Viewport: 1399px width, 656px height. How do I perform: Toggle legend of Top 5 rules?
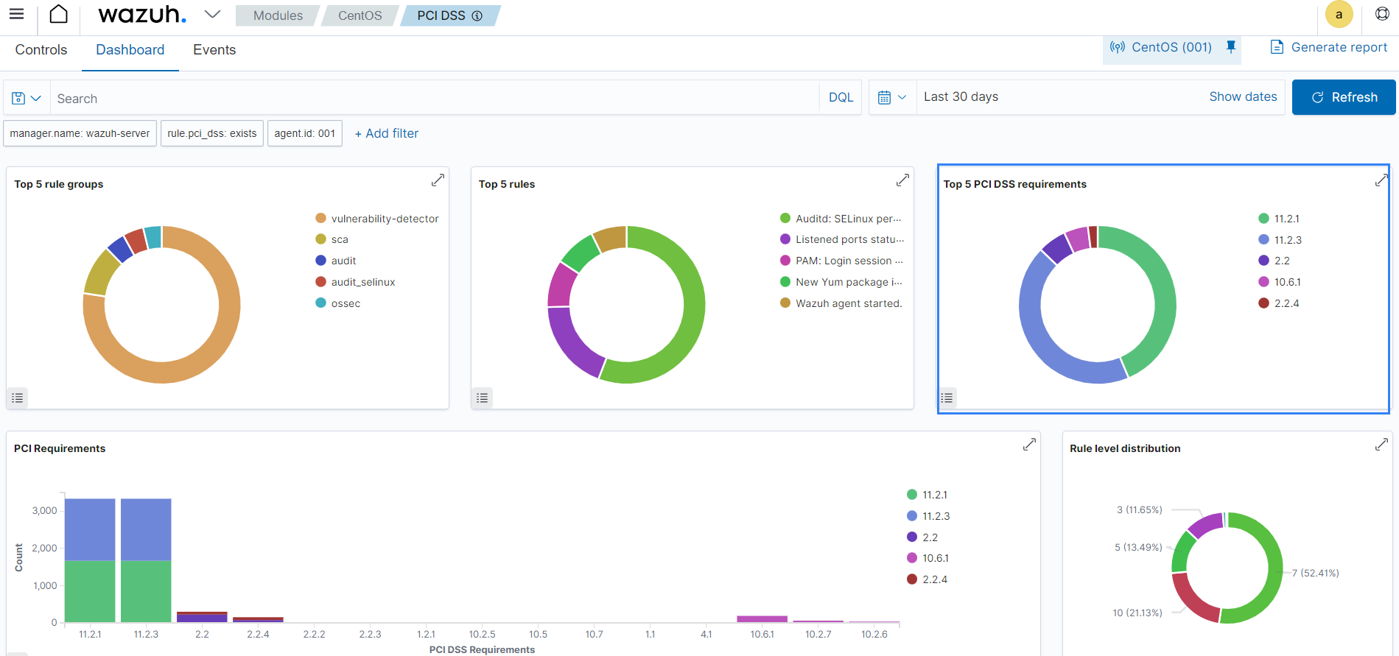pos(483,398)
